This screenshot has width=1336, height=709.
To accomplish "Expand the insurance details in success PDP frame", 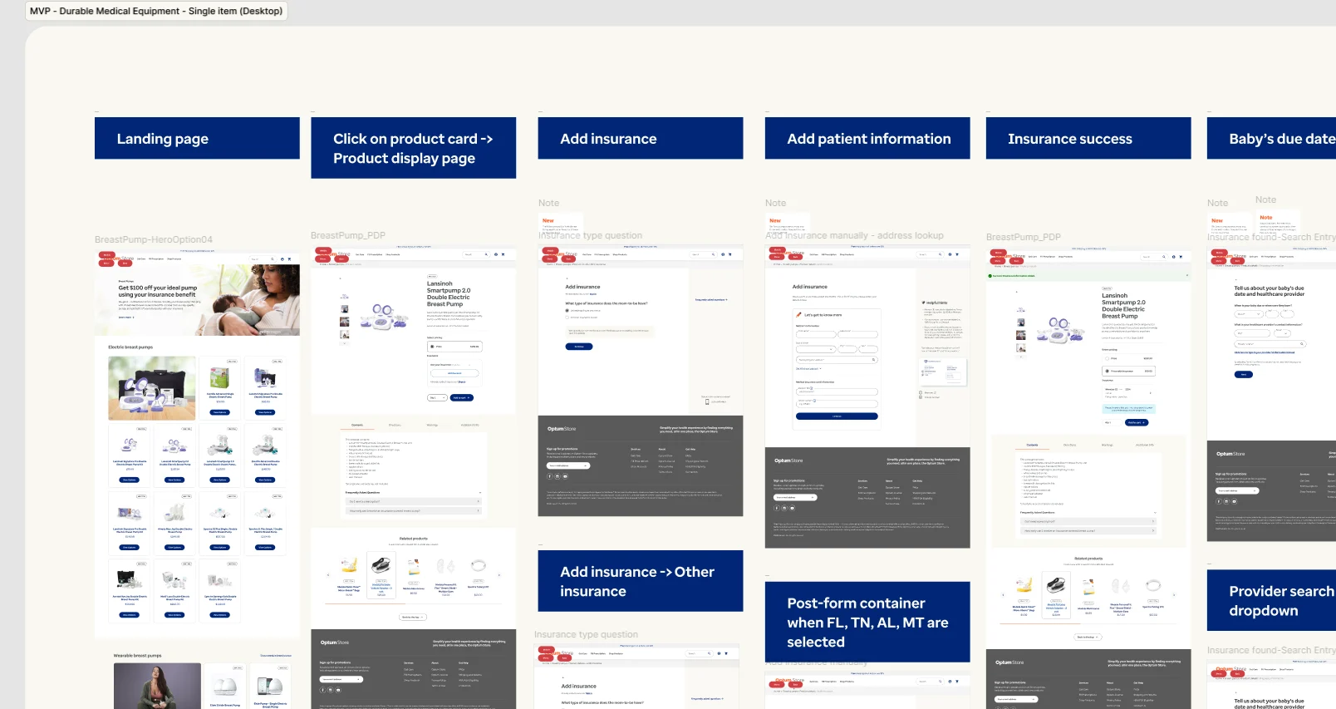I will (1151, 392).
